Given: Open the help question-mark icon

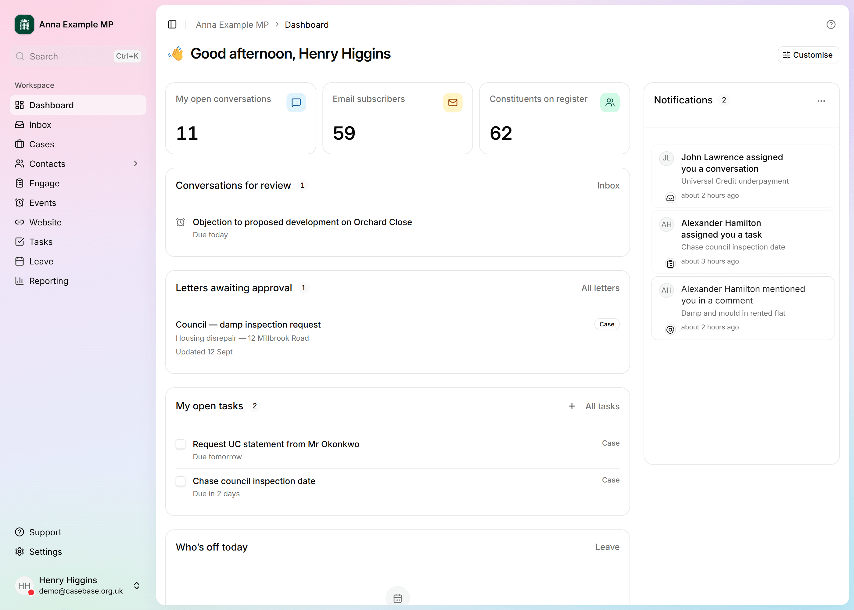Looking at the screenshot, I should tap(831, 24).
